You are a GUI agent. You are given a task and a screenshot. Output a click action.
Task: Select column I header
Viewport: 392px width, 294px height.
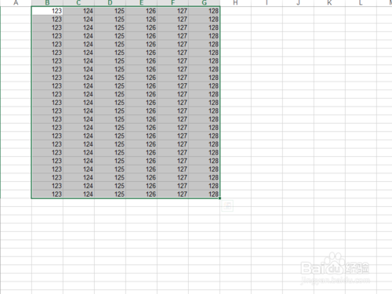pyautogui.click(x=267, y=3)
